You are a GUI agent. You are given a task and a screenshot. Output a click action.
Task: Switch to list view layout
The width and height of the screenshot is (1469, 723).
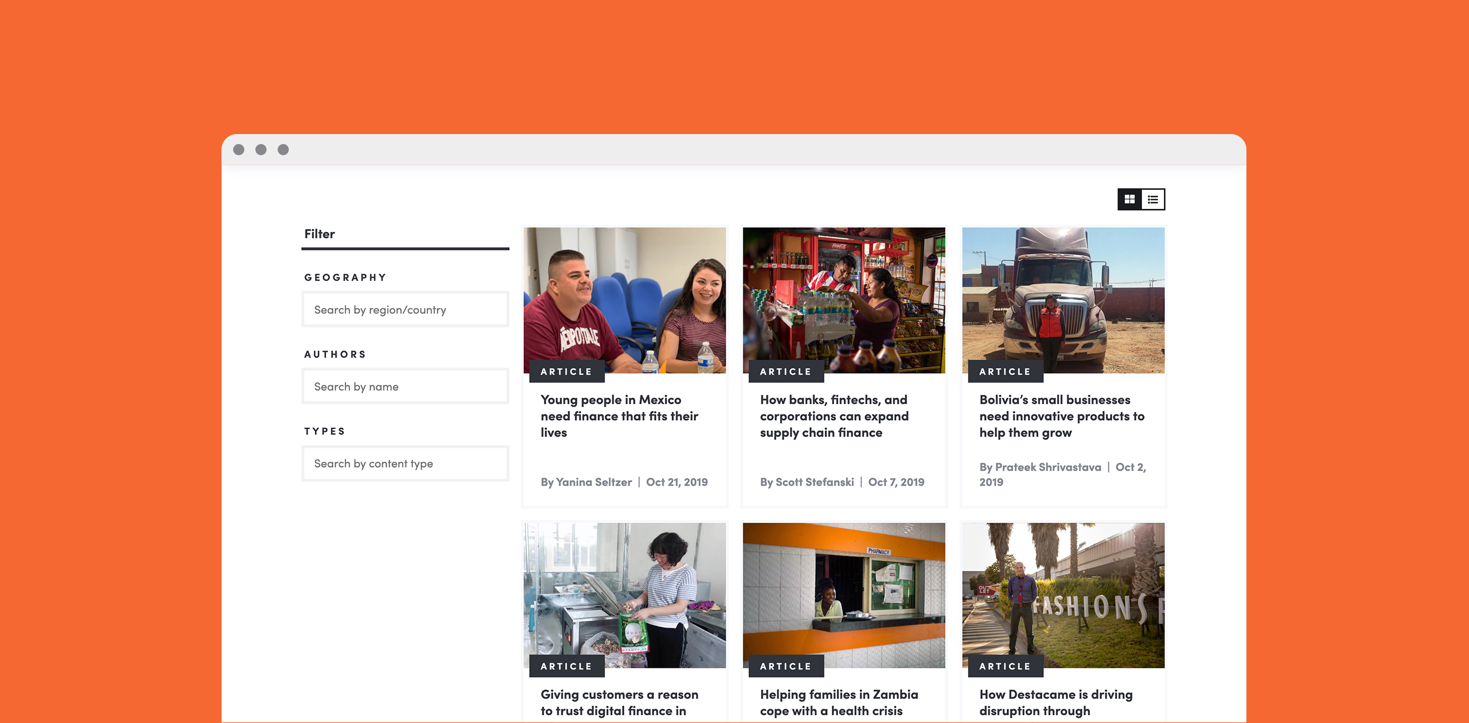[x=1152, y=200]
